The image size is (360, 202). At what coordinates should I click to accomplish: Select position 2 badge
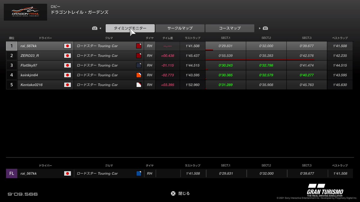(x=12, y=56)
